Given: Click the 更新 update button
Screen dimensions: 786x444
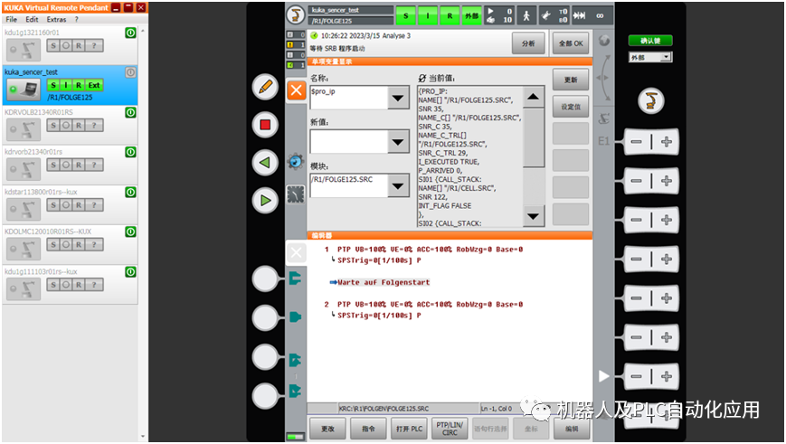Looking at the screenshot, I should click(571, 80).
